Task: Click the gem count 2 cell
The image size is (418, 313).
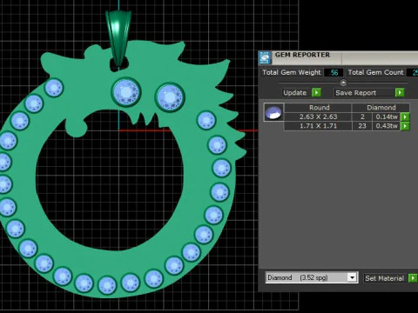Action: (362, 117)
